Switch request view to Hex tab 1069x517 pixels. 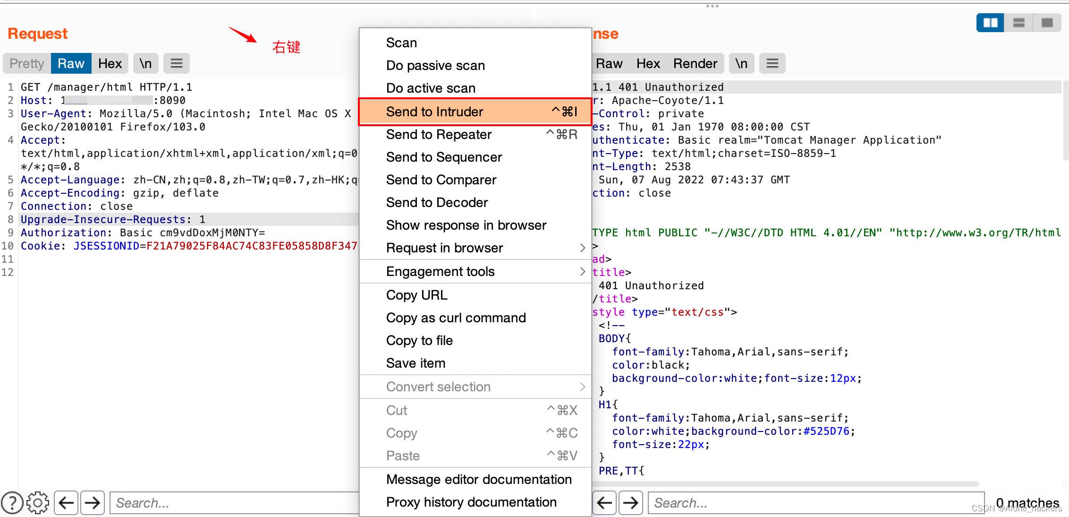click(x=110, y=63)
